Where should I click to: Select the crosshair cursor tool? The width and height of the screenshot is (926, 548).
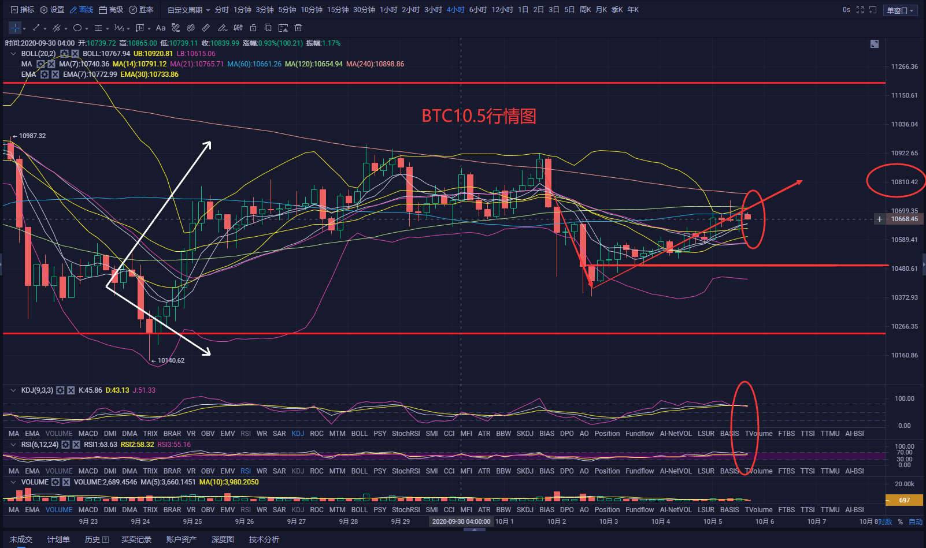15,28
